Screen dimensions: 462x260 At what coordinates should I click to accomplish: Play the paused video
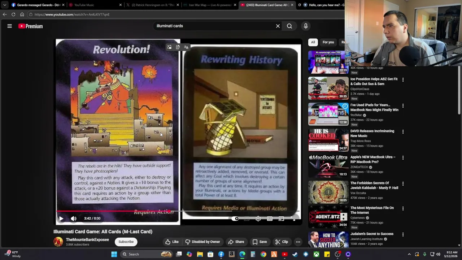pos(61,218)
